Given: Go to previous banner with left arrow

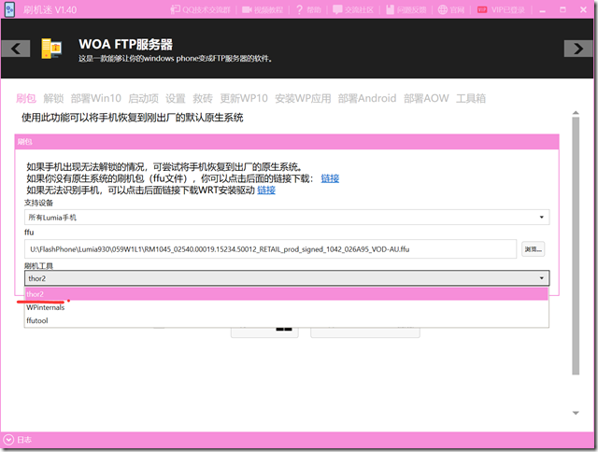Looking at the screenshot, I should pyautogui.click(x=15, y=49).
